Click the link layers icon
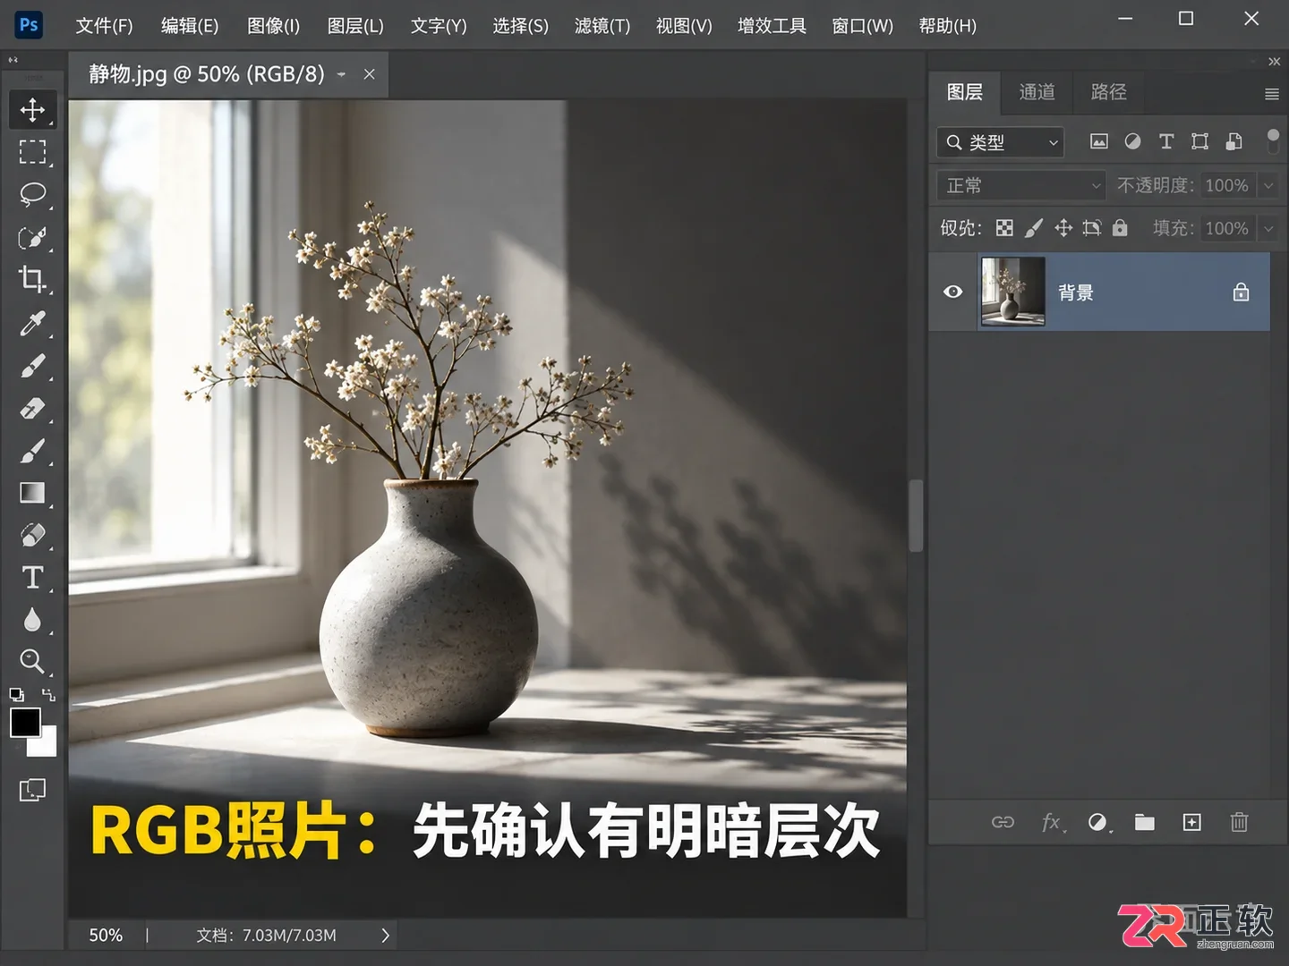Screen dimensions: 1289x966 (x=1003, y=822)
